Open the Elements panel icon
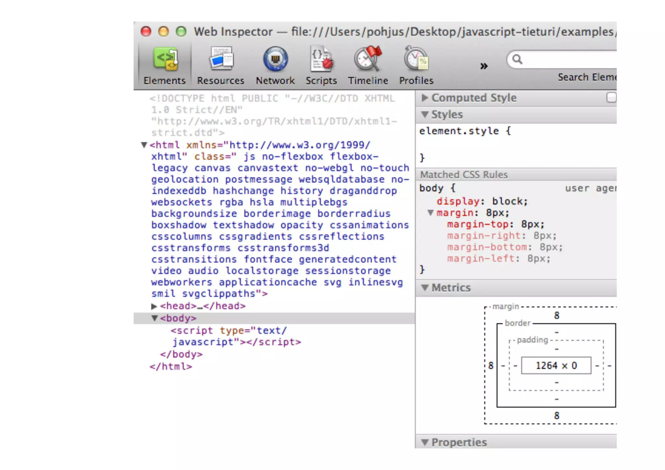The height and width of the screenshot is (470, 665). click(165, 59)
